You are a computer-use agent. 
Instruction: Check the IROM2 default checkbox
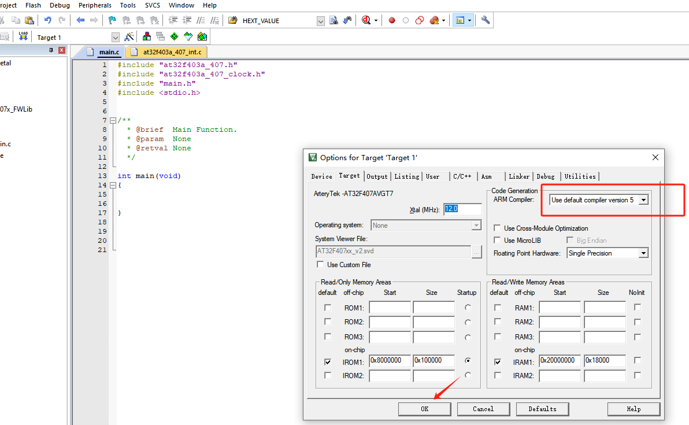[327, 375]
